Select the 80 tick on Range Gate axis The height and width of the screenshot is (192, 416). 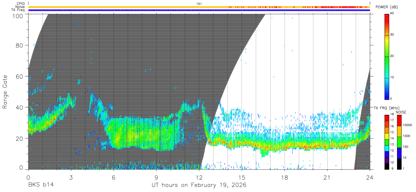(20, 45)
